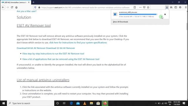The width and height of the screenshot is (188, 106).
Task: Close the KB146 Uninstallers tab
Action: 29,2
